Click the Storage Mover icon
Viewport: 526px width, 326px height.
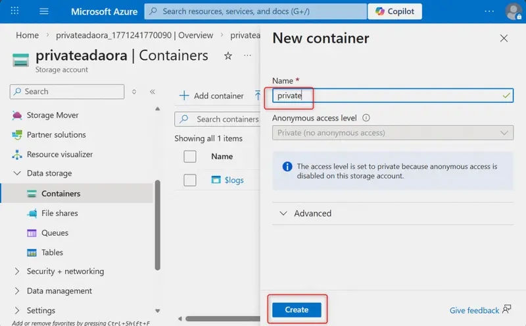(17, 115)
